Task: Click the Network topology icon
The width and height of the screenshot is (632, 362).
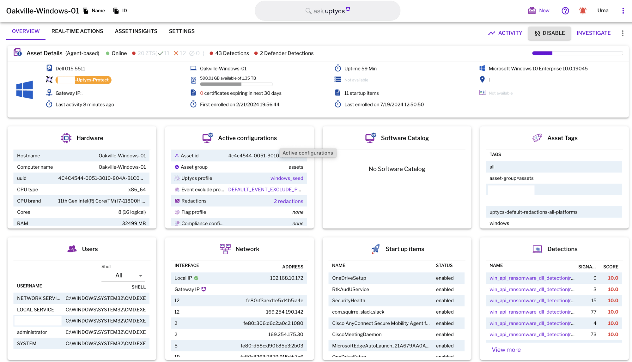Action: click(x=225, y=249)
